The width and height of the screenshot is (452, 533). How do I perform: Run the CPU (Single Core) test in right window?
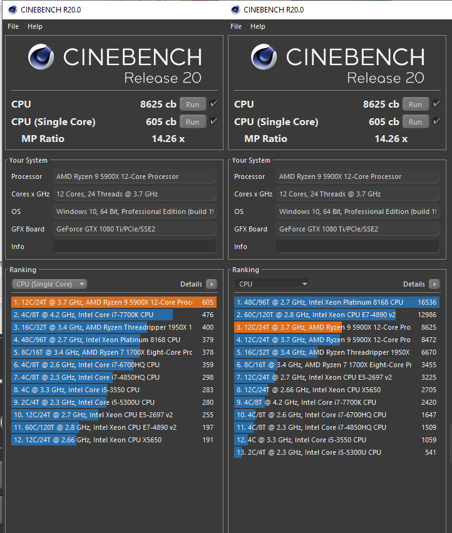(x=415, y=122)
